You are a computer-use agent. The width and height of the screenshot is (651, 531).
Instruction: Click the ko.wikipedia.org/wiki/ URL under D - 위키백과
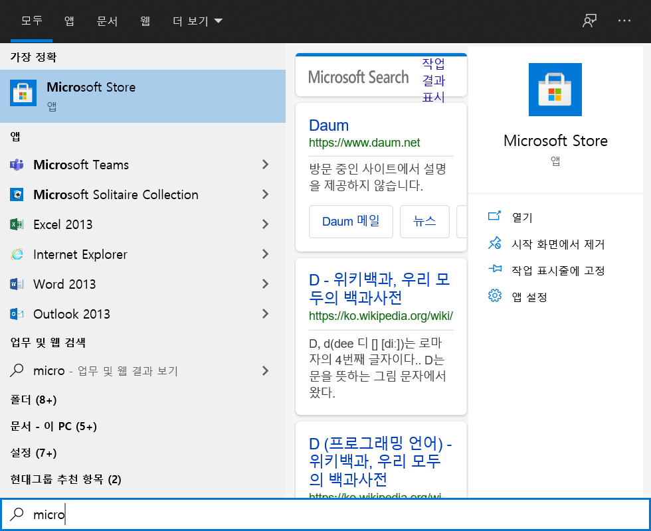[x=381, y=316]
